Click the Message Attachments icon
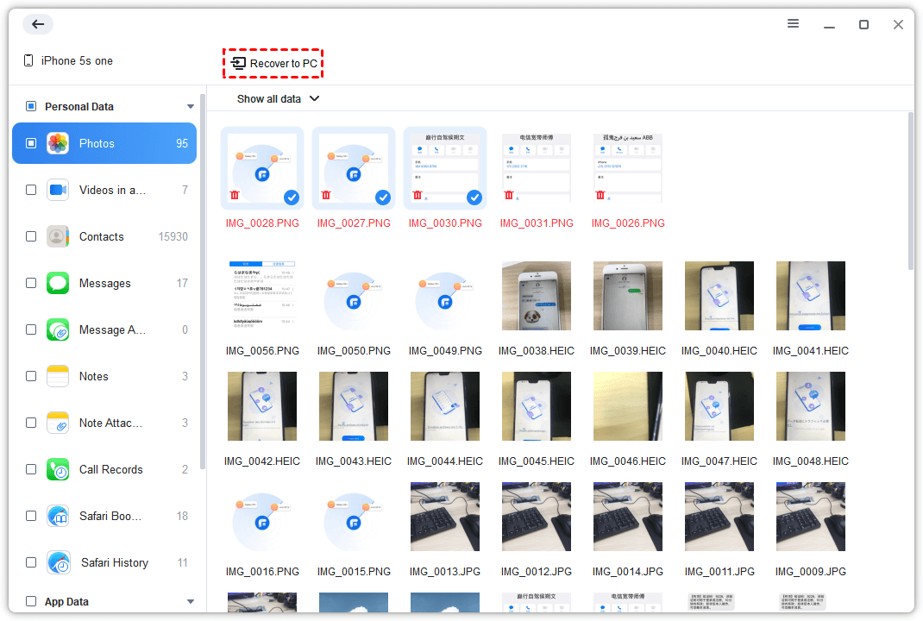The width and height of the screenshot is (923, 621). (57, 329)
